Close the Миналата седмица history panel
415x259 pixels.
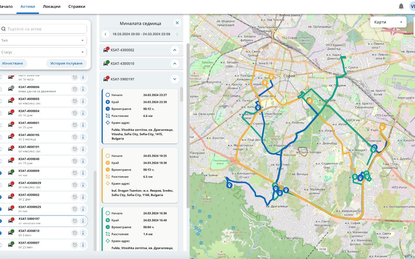[177, 23]
